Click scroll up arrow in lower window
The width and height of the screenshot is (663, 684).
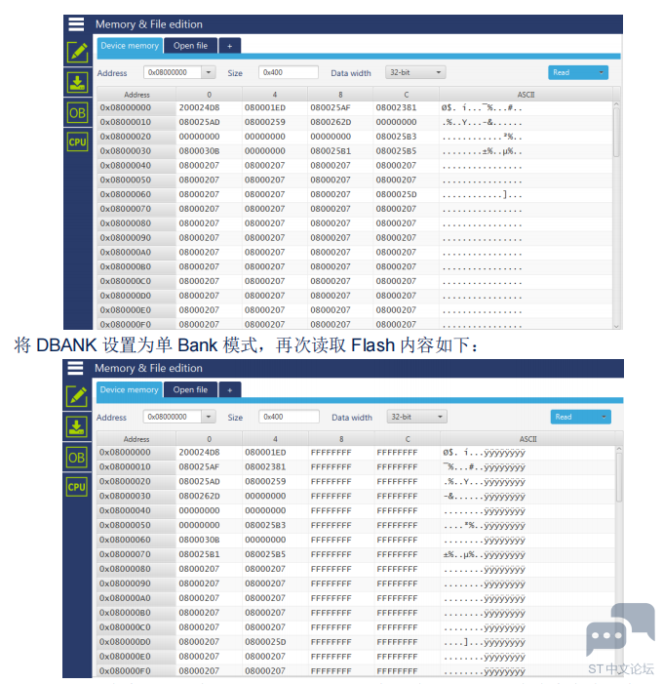coord(618,449)
